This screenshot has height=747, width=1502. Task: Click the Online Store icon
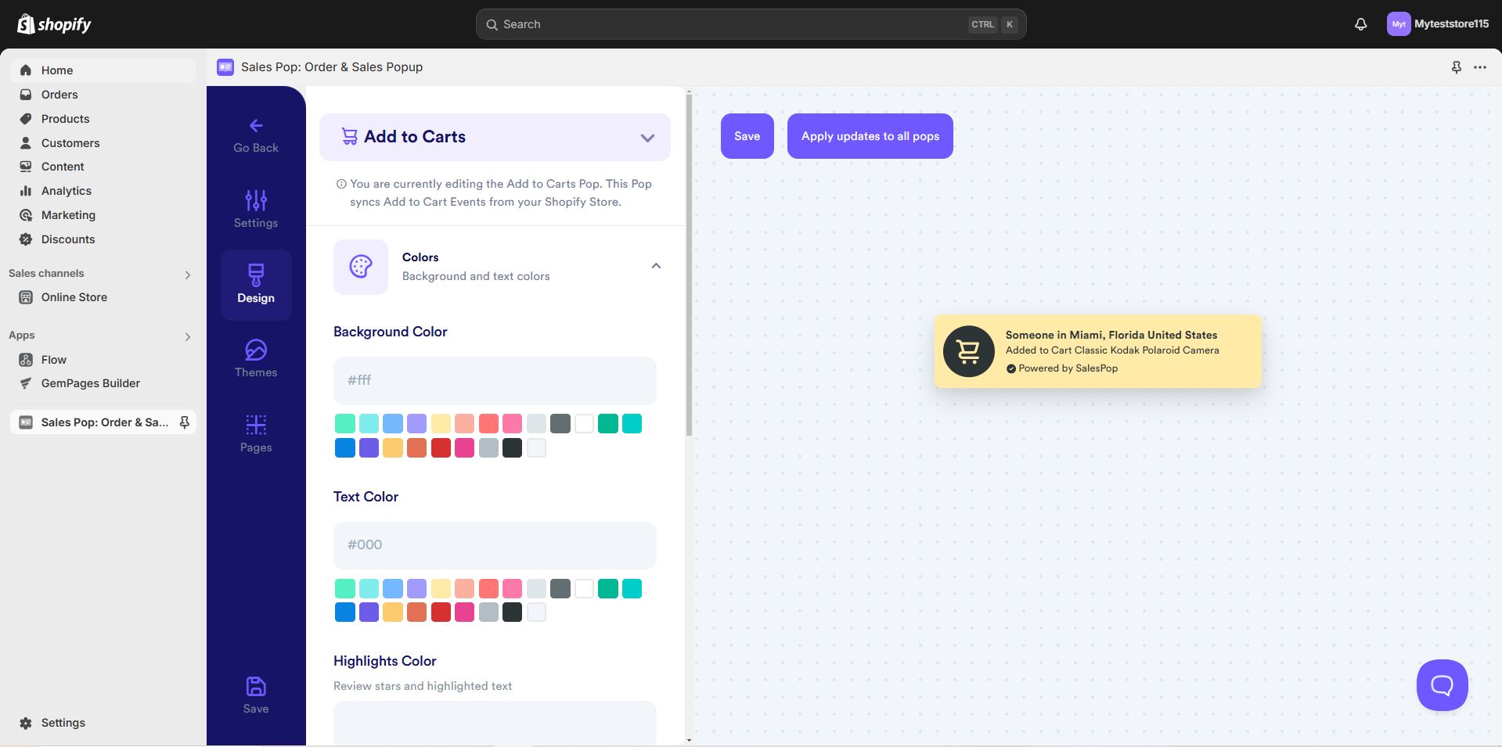click(x=26, y=297)
